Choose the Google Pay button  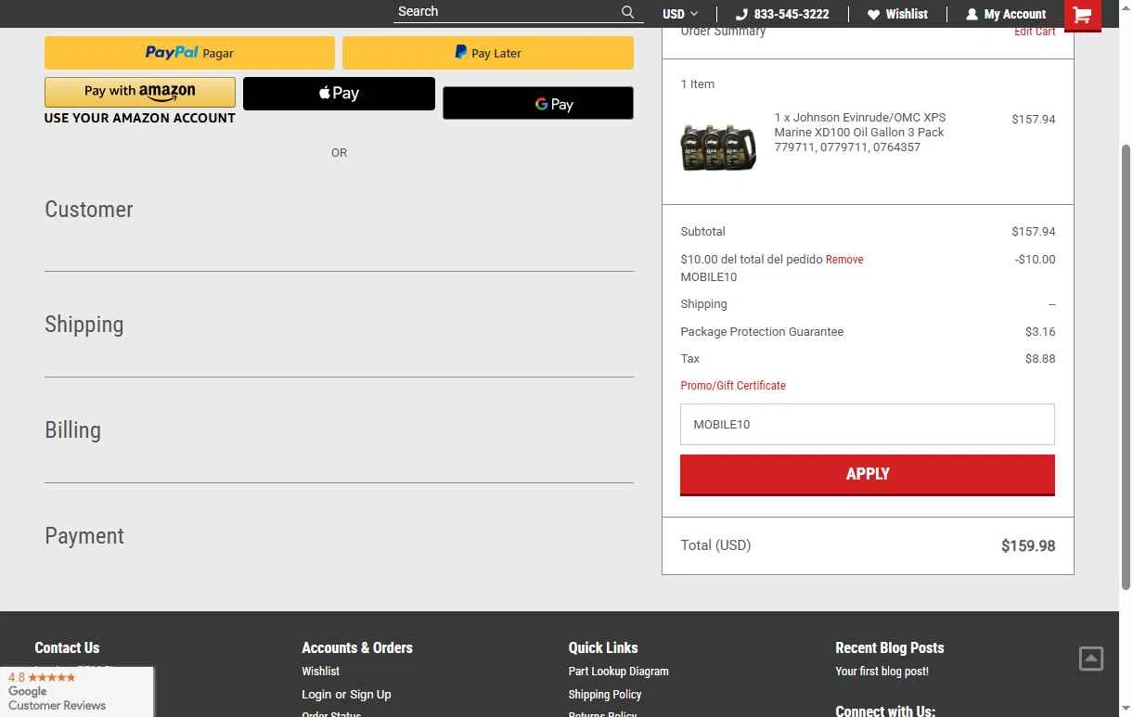pyautogui.click(x=538, y=104)
